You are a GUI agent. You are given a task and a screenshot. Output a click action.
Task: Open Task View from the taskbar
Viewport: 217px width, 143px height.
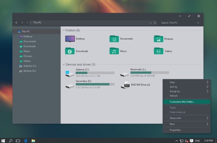click(x=18, y=141)
